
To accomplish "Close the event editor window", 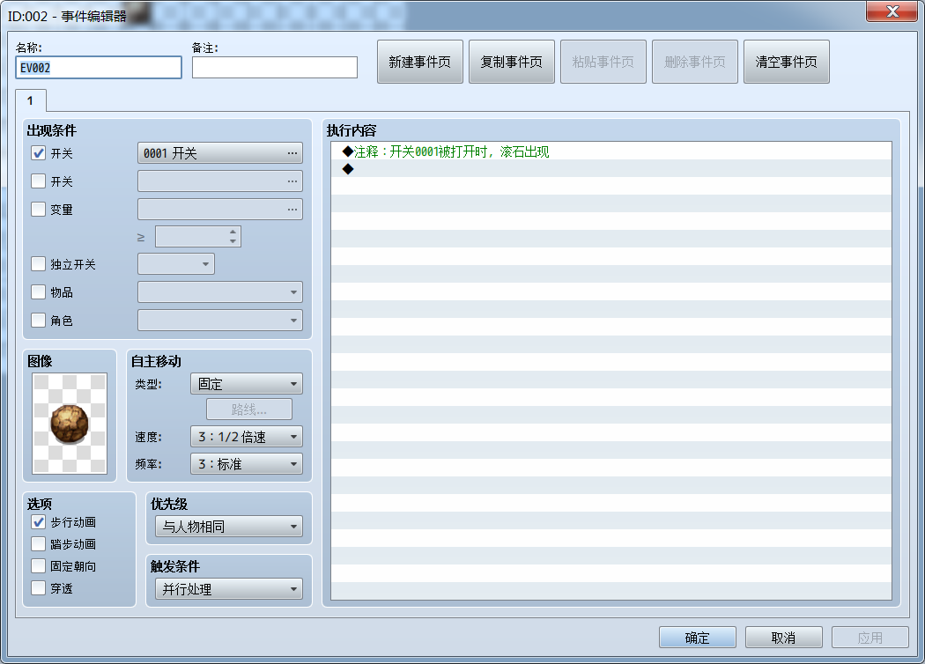I will click(892, 11).
